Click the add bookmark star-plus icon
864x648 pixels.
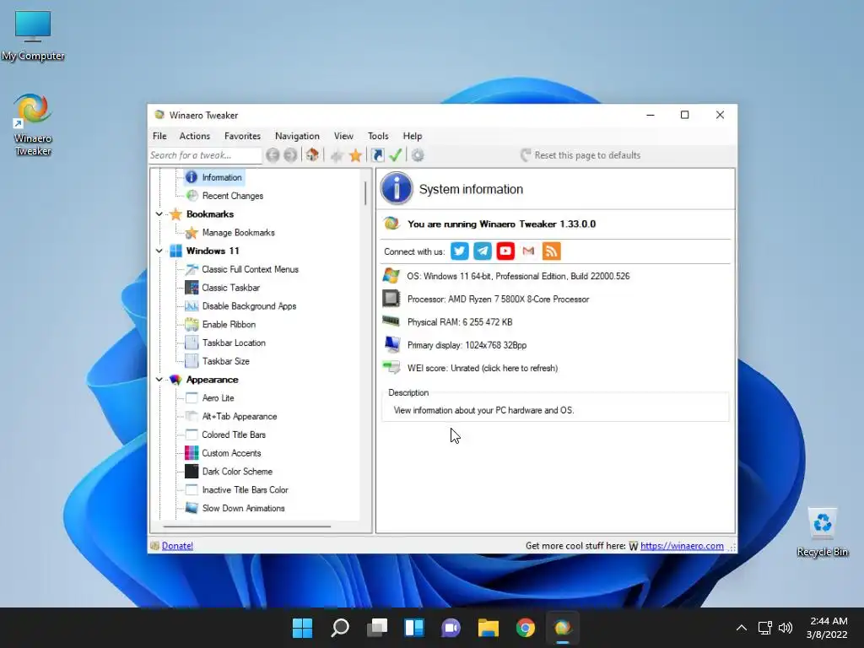click(x=337, y=156)
